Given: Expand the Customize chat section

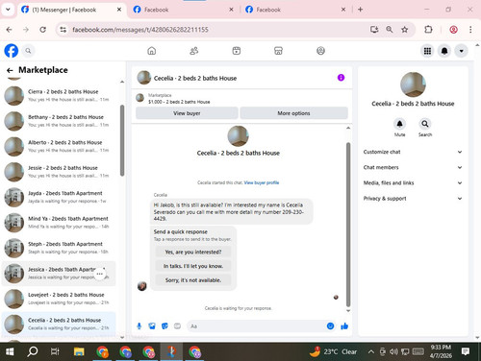Looking at the screenshot, I should tap(413, 152).
